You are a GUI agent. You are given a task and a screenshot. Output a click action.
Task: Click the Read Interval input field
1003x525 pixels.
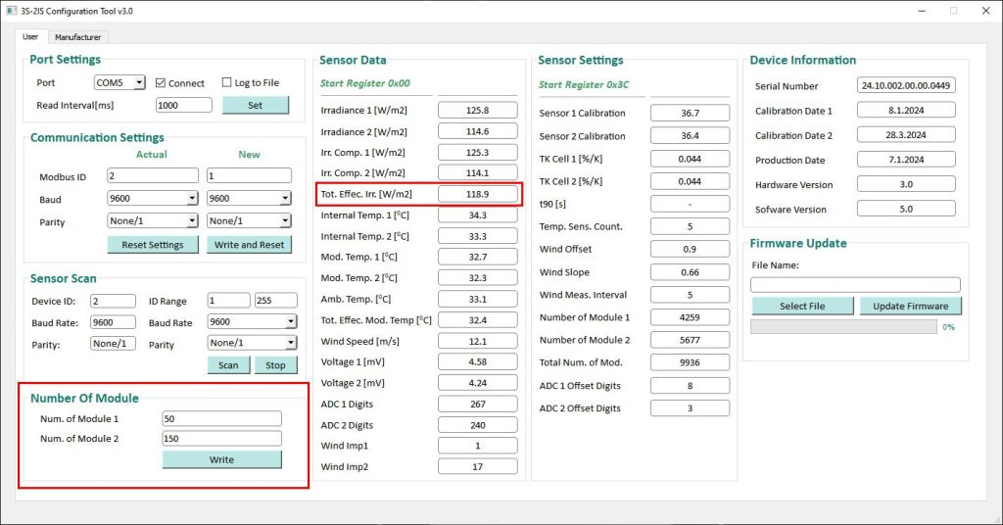pyautogui.click(x=183, y=106)
